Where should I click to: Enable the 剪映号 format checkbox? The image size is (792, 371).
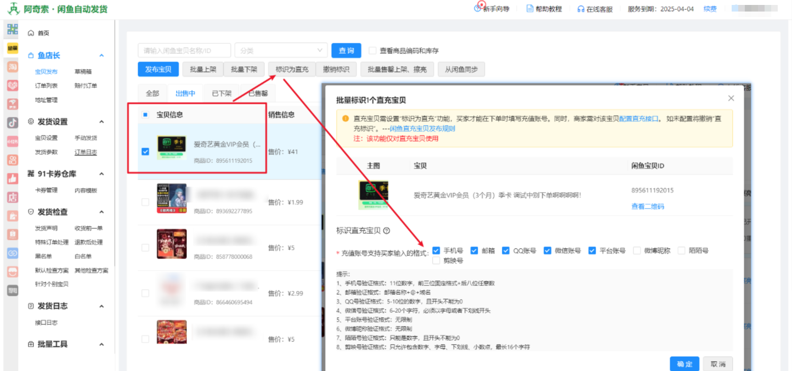click(x=436, y=260)
